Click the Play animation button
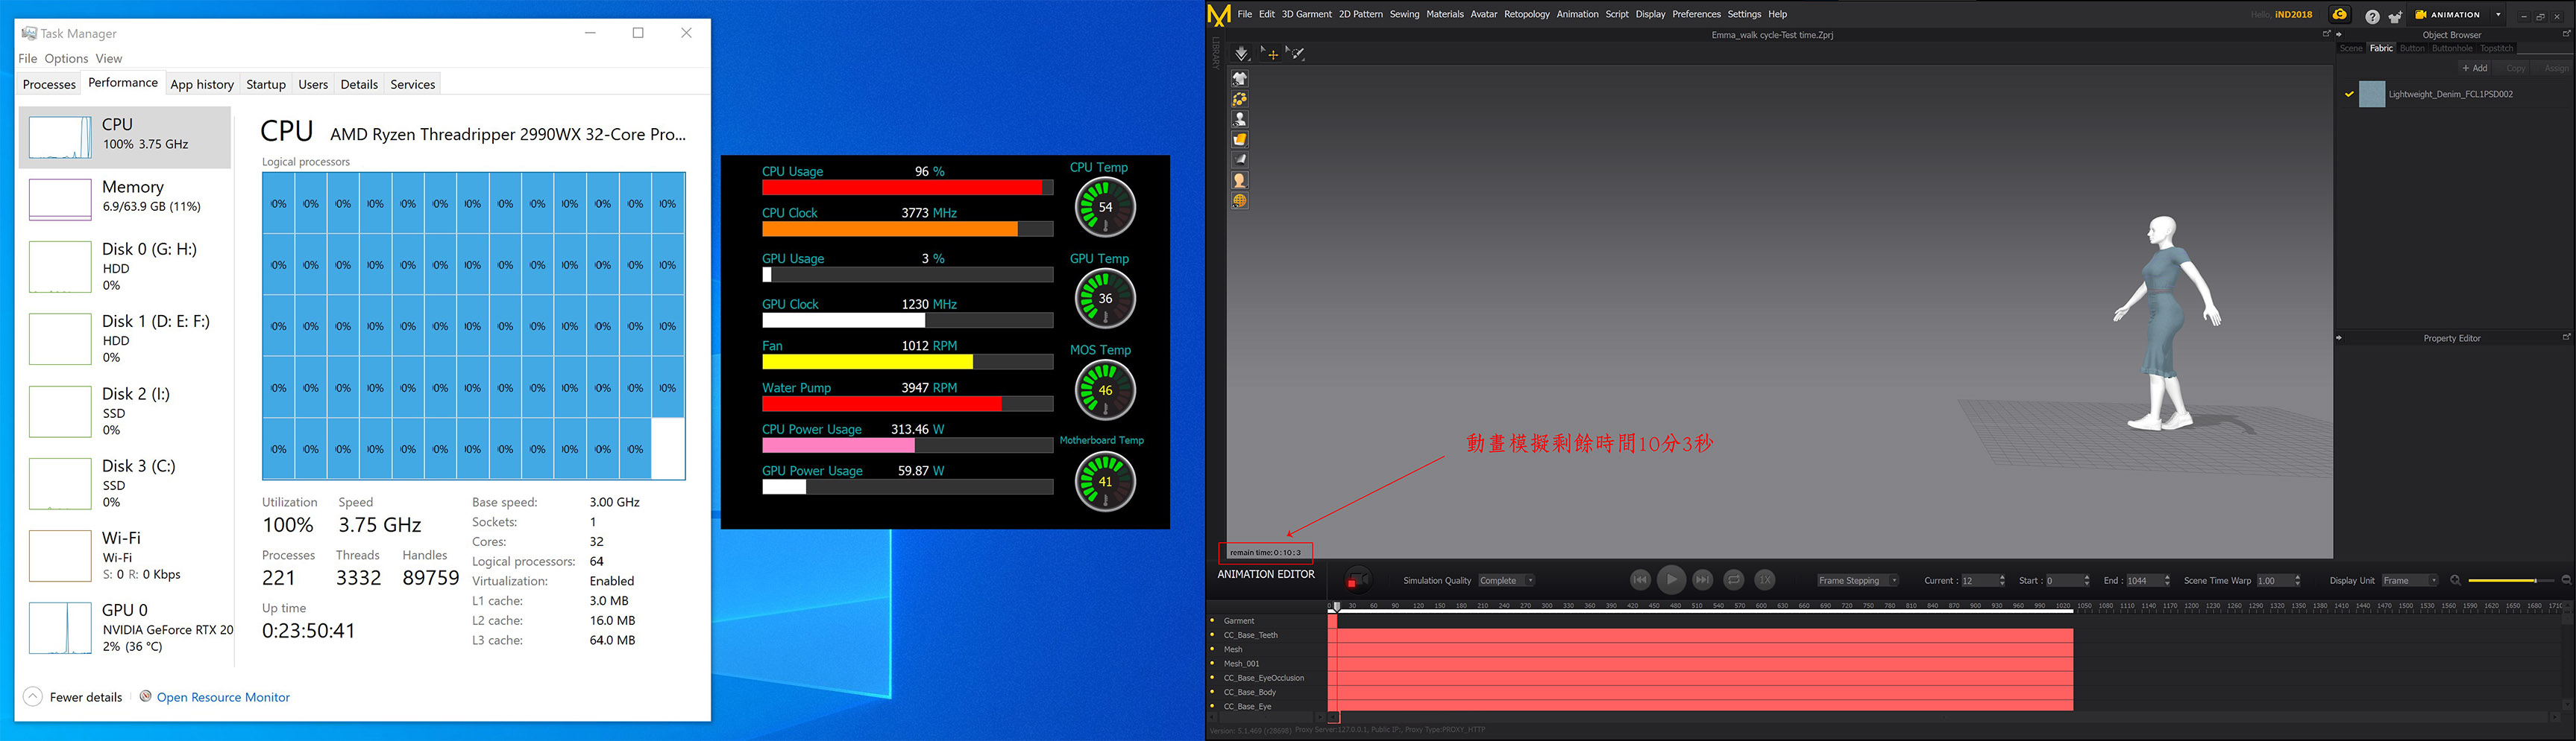 [1671, 579]
